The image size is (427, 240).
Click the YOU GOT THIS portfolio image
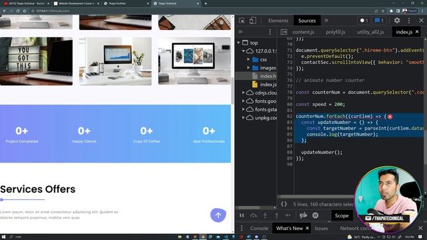[36, 61]
